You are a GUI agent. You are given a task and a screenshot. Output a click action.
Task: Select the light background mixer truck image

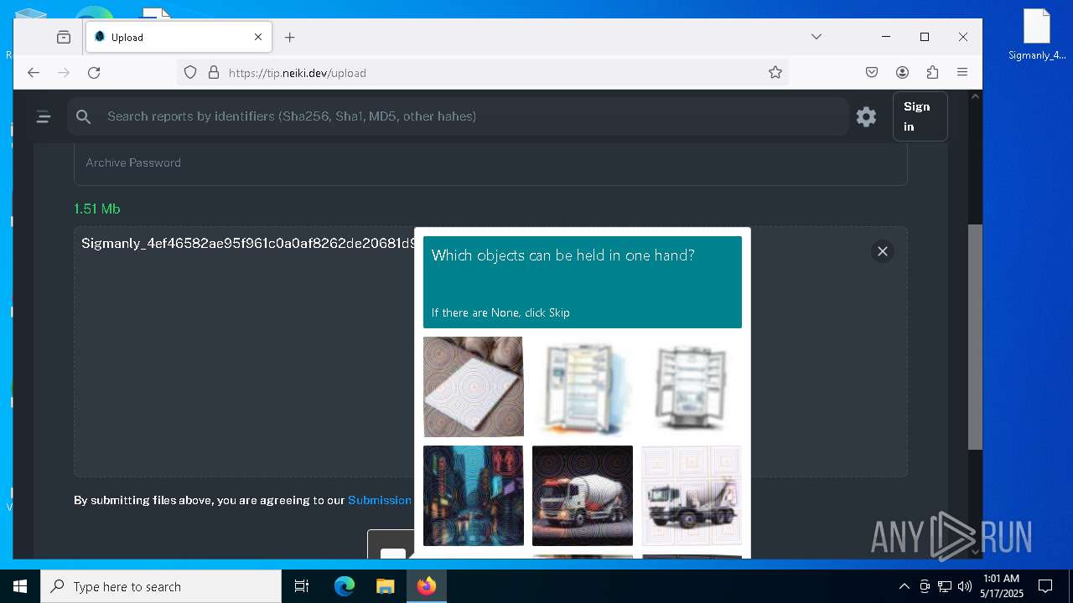(692, 496)
